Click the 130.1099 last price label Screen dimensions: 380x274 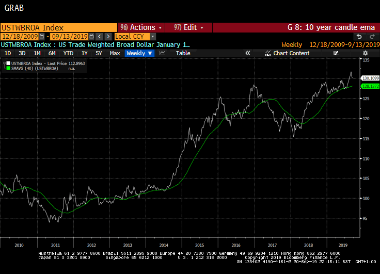[x=370, y=78]
